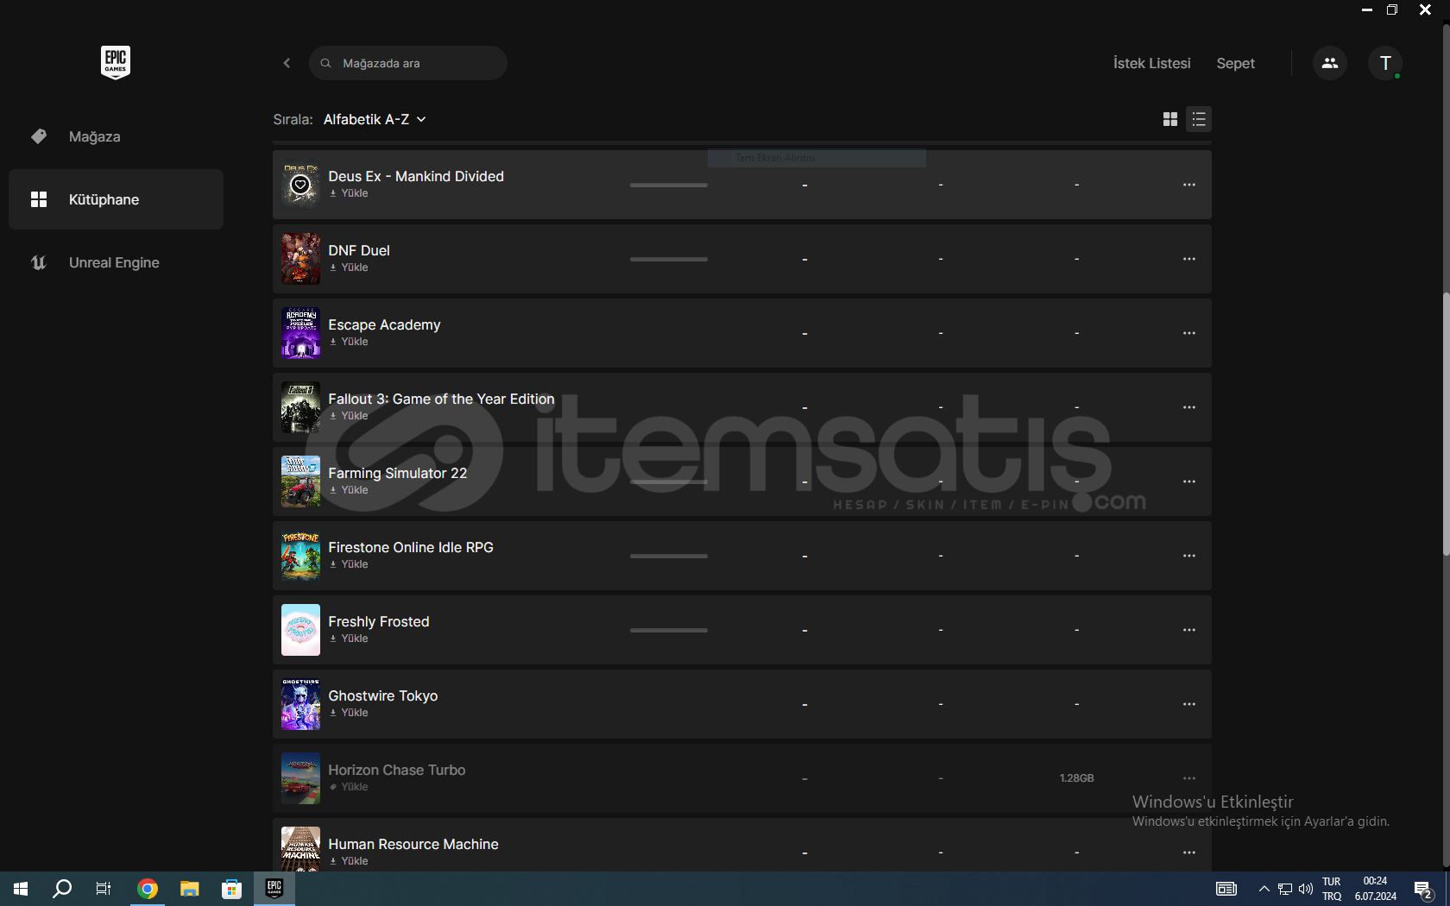Viewport: 1450px width, 906px height.
Task: Open more options for Horizon Chase Turbo
Action: coord(1189,778)
